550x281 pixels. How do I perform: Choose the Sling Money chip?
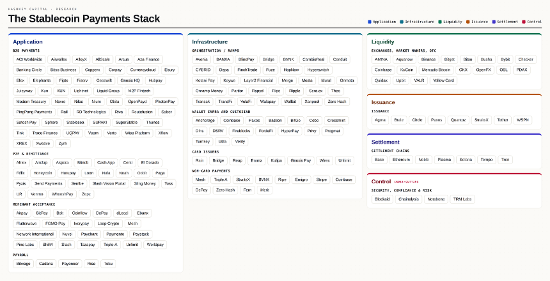145,183
